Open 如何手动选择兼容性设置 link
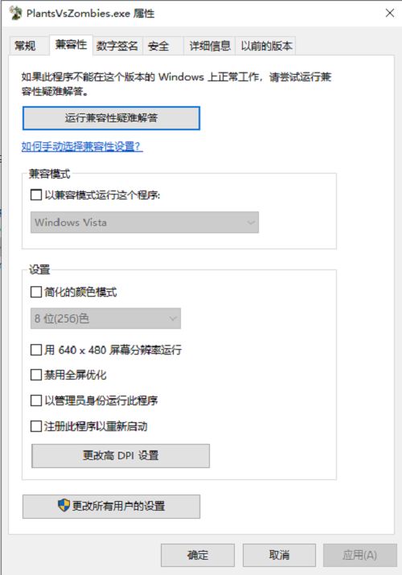This screenshot has height=575, width=402. tap(82, 146)
